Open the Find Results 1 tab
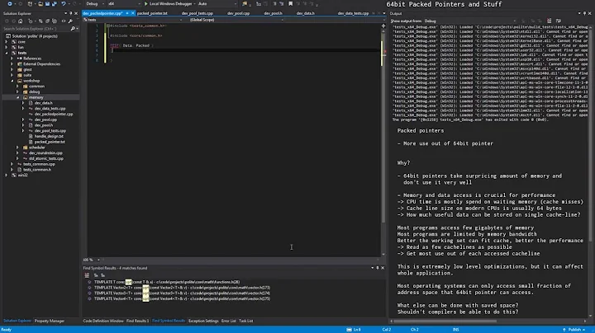The width and height of the screenshot is (595, 333). point(137,321)
